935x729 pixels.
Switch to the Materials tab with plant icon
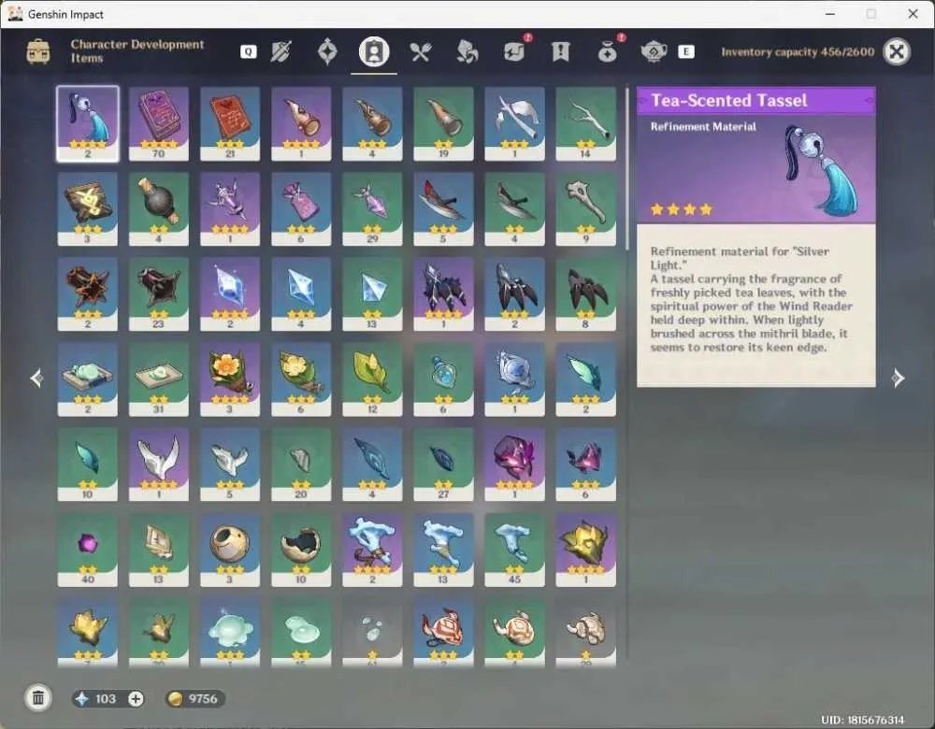pyautogui.click(x=467, y=51)
